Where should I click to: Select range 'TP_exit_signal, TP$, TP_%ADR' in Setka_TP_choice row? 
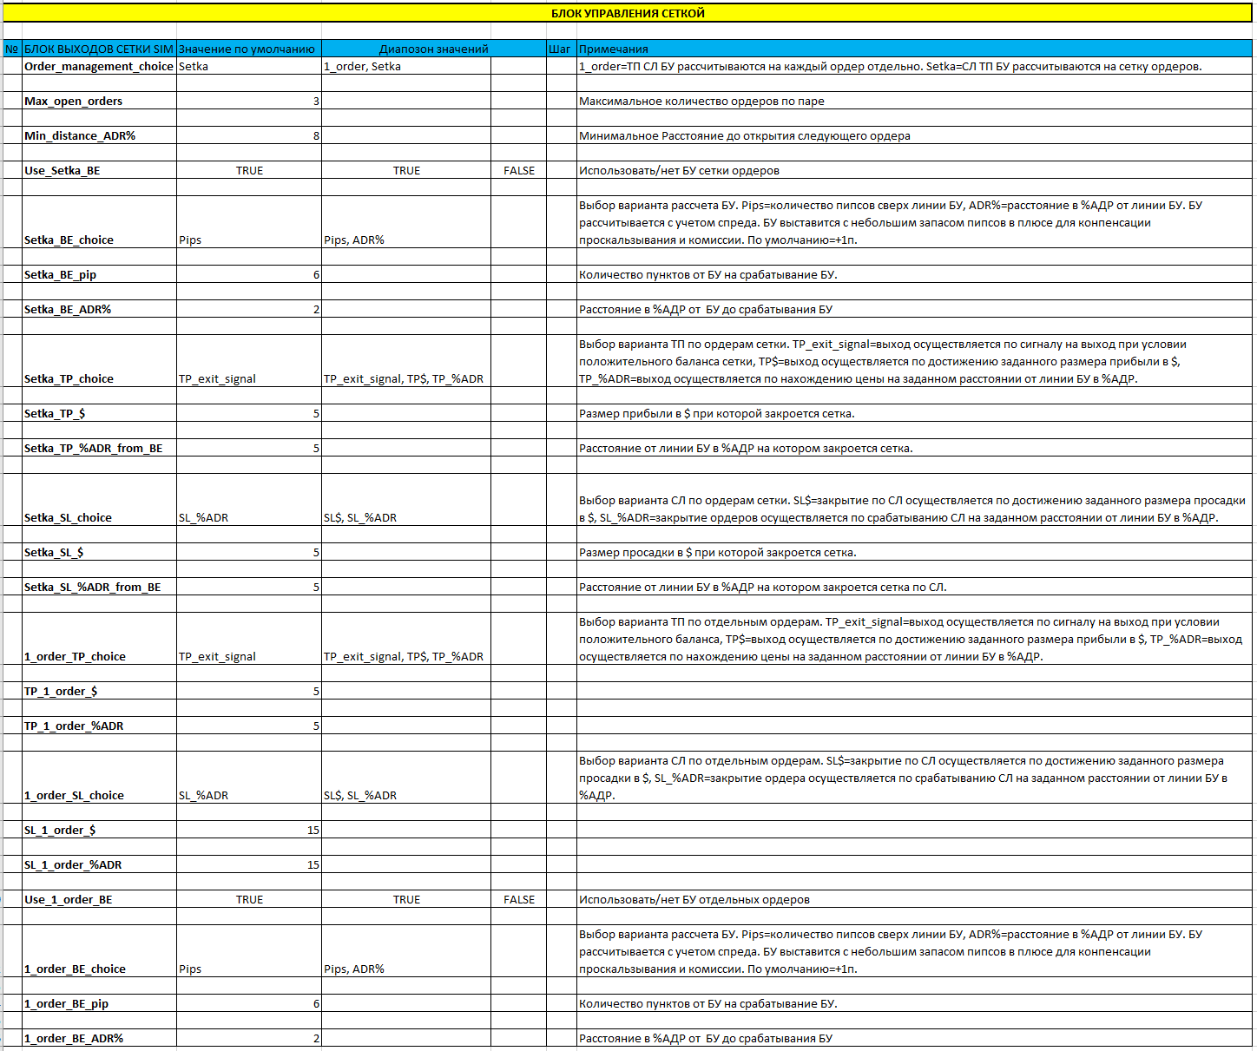pos(405,361)
